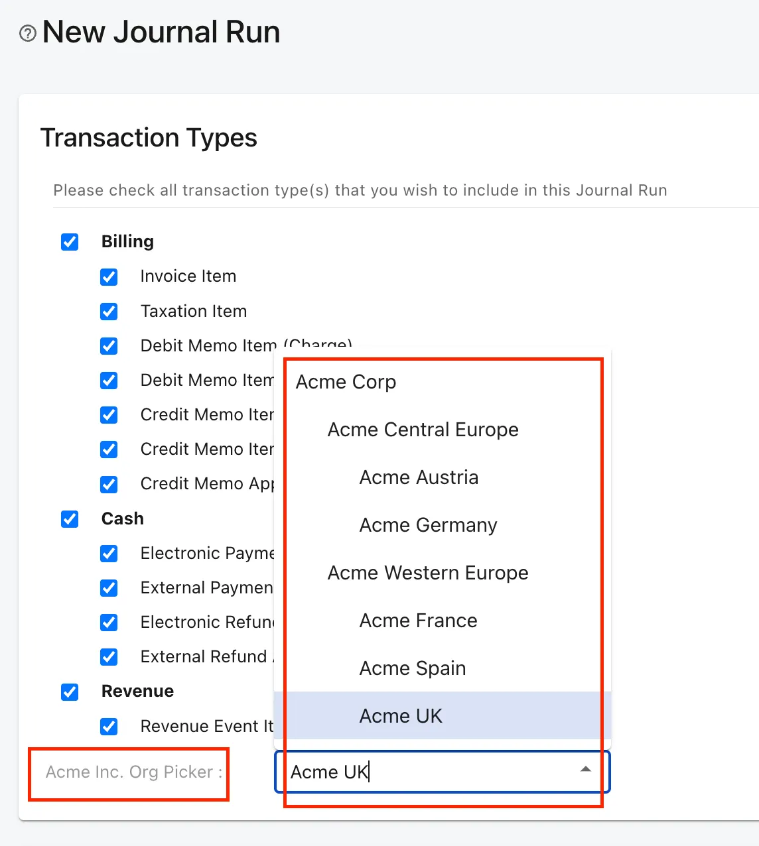Screen dimensions: 759x846
Task: Click the New Journal Run title
Action: (x=161, y=32)
